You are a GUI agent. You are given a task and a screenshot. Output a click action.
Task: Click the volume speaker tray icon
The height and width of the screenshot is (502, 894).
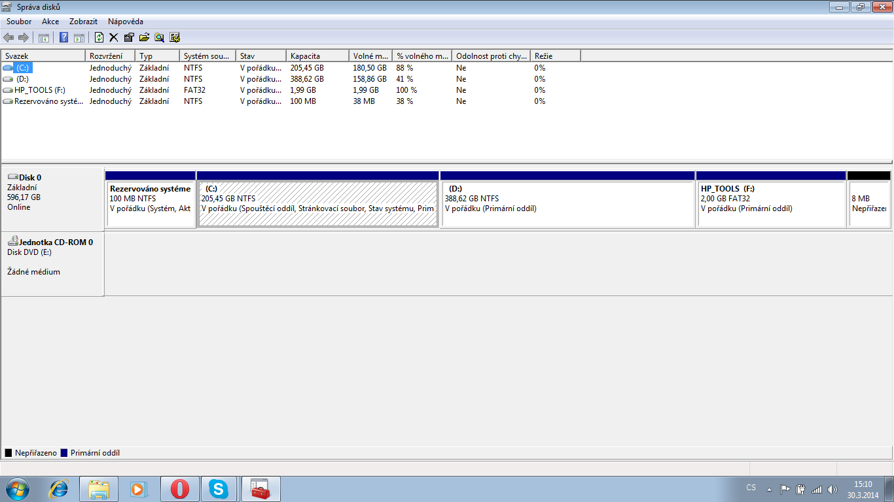(832, 489)
